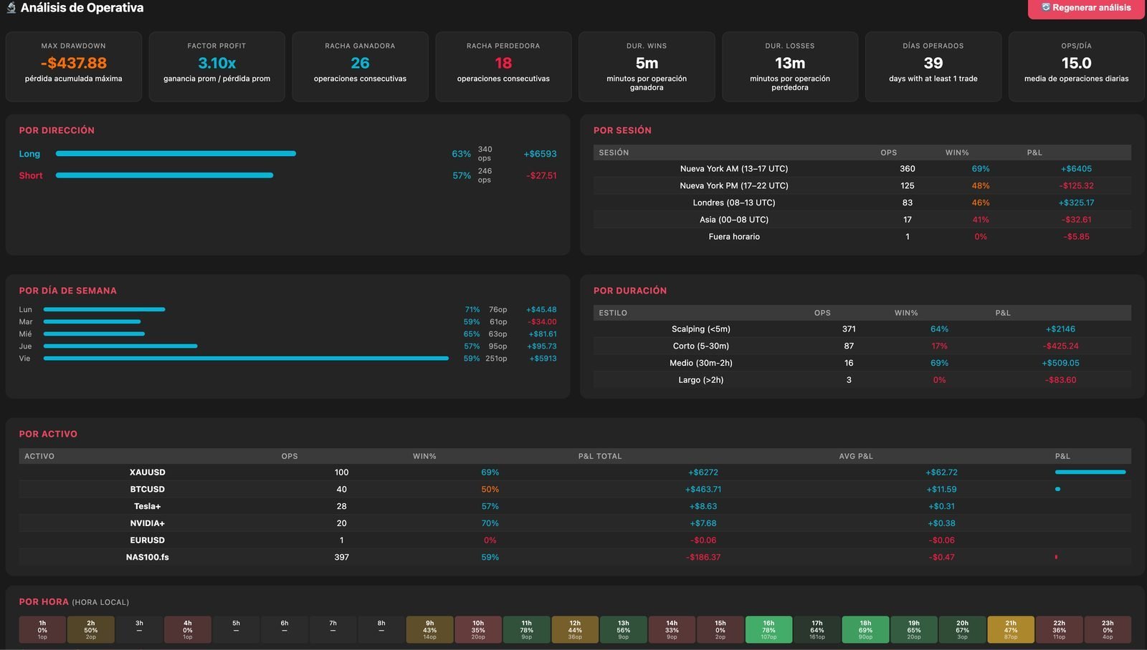Image resolution: width=1147 pixels, height=650 pixels.
Task: Click the 9h hour heatmap tile
Action: 429,630
